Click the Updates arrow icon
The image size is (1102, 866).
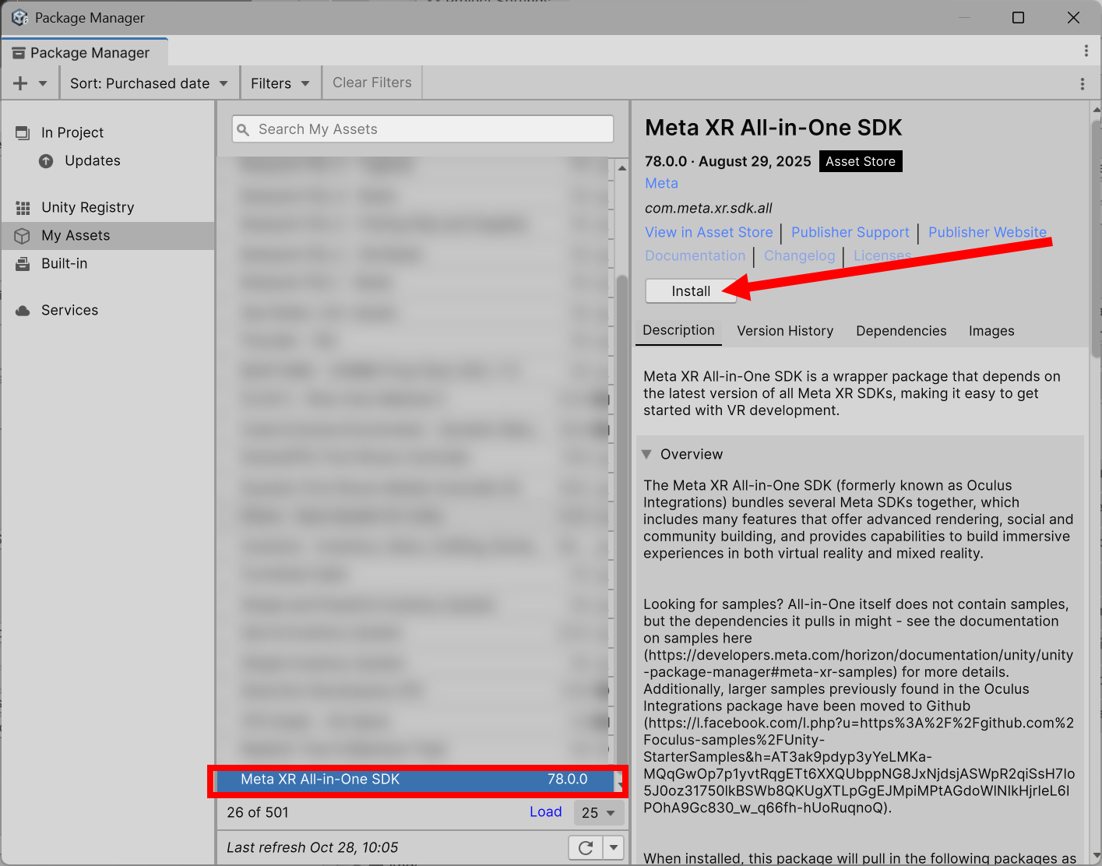(x=46, y=161)
